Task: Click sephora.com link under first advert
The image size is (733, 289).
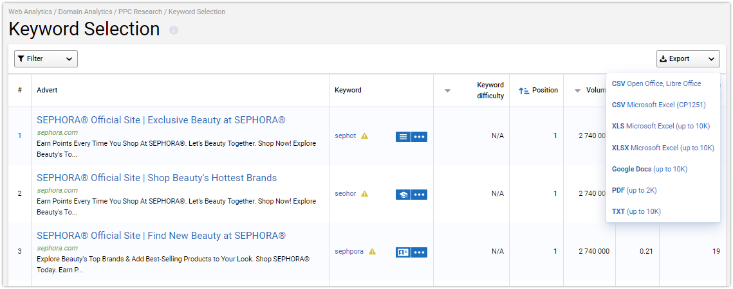Action: tap(57, 132)
